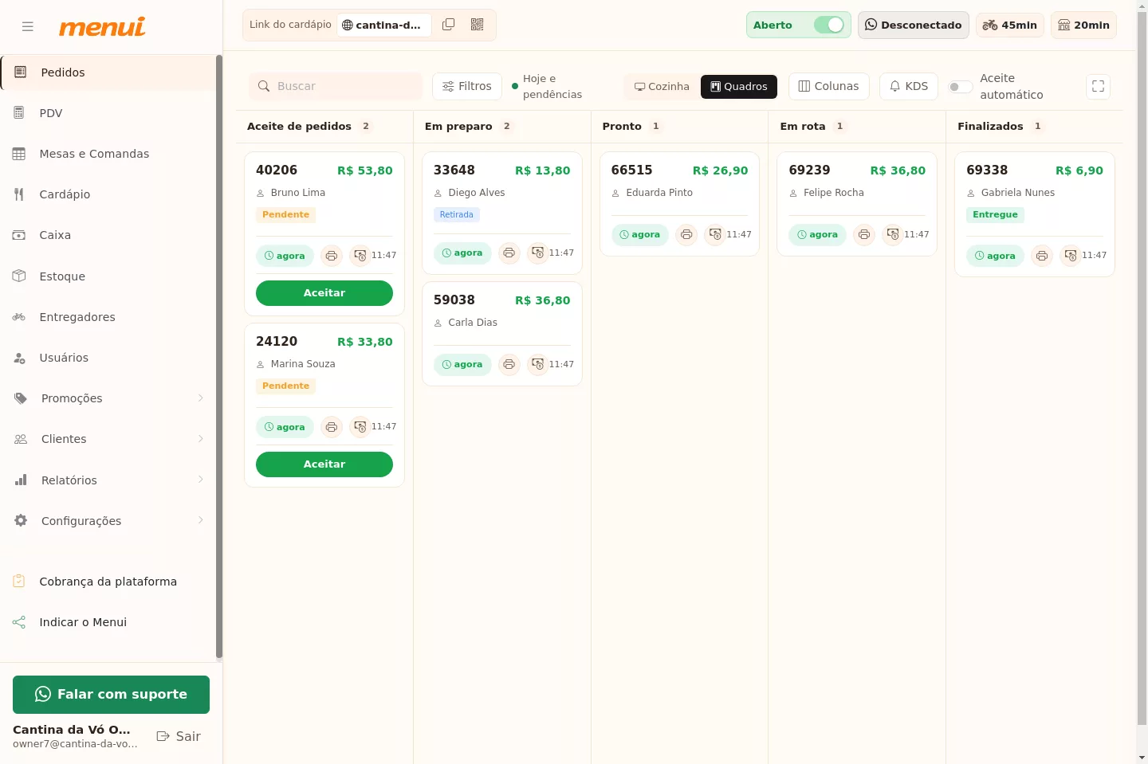Open Entregadores in sidebar
This screenshot has width=1148, height=764.
point(108,317)
